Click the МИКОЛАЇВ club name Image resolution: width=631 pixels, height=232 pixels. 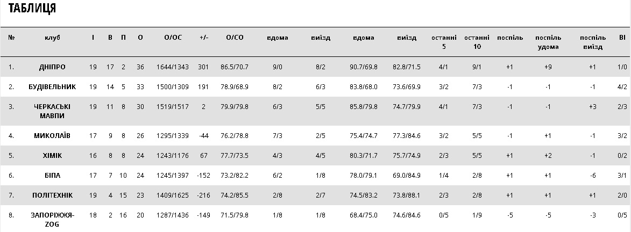[x=53, y=136]
